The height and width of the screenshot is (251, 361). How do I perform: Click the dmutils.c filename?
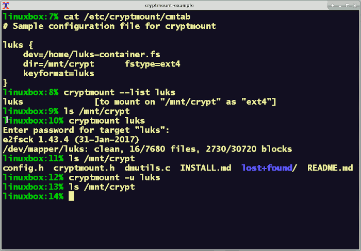click(147, 168)
